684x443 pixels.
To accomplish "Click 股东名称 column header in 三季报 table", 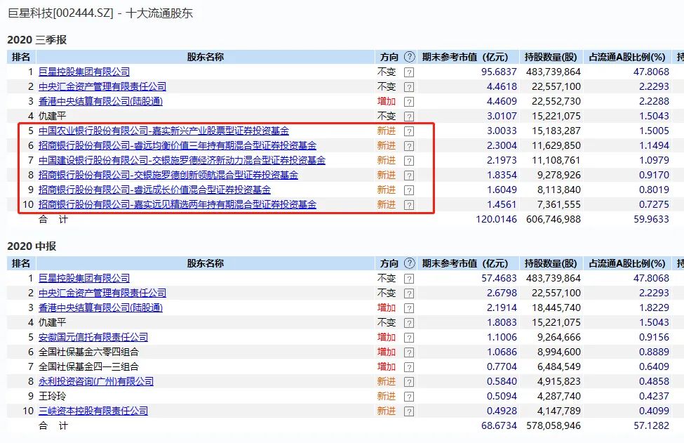I will pyautogui.click(x=205, y=57).
